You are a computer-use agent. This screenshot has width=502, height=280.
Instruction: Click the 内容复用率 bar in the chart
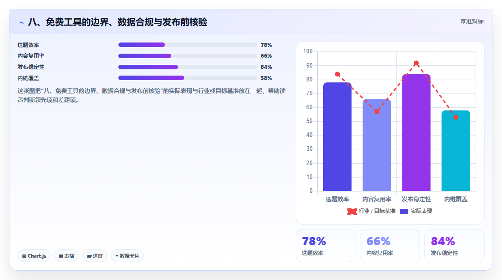pyautogui.click(x=377, y=145)
